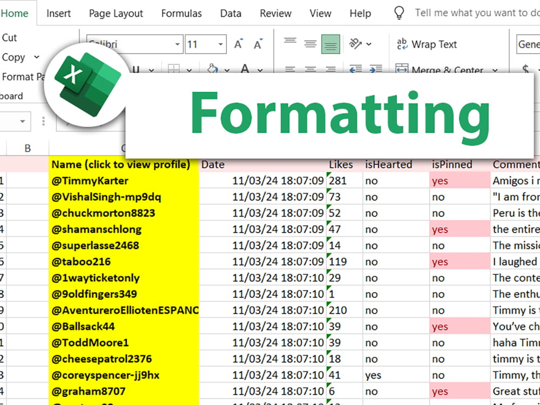Screen dimensions: 540x405
Task: Click the pink isPinned yes cell for @graham8707
Action: (460, 391)
